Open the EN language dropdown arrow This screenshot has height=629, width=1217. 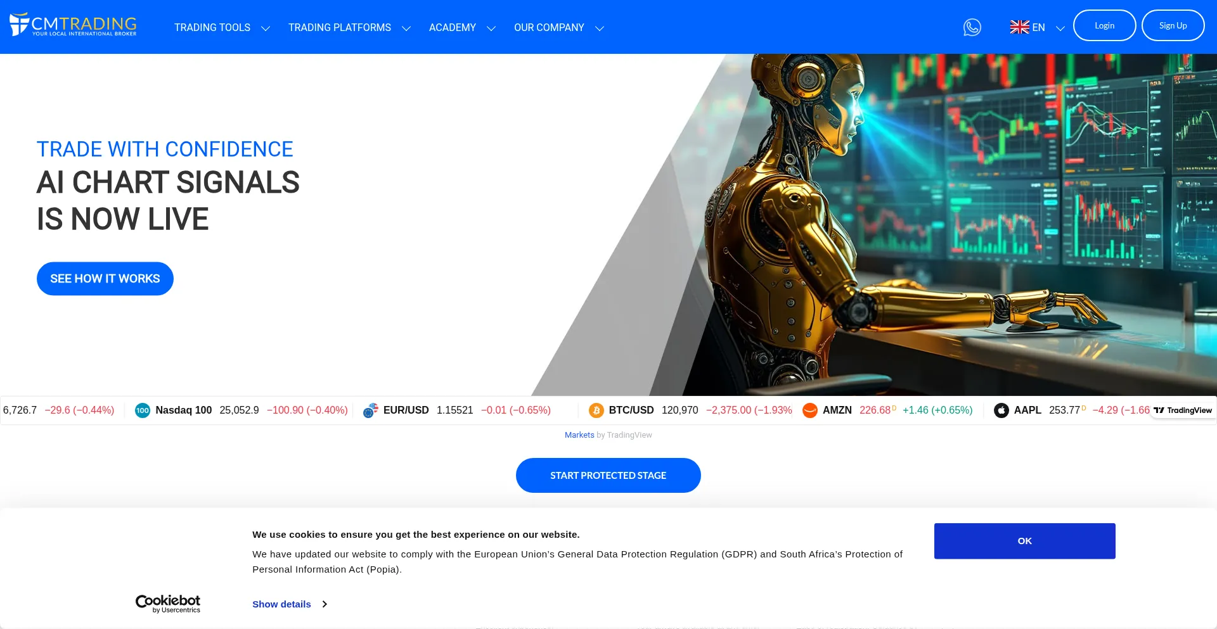[x=1060, y=29]
